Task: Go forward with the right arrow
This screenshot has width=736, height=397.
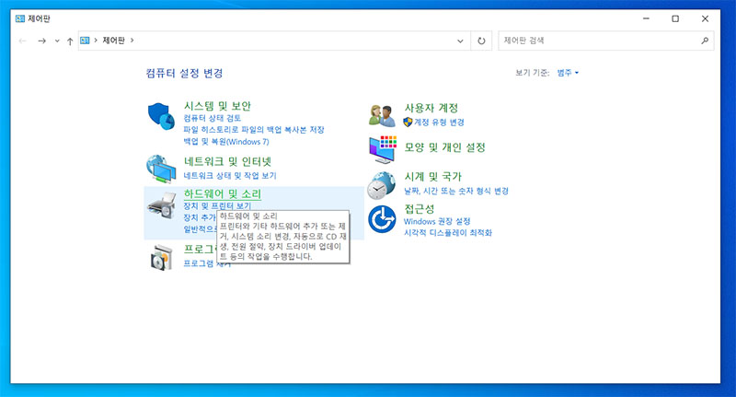Action: (x=41, y=41)
